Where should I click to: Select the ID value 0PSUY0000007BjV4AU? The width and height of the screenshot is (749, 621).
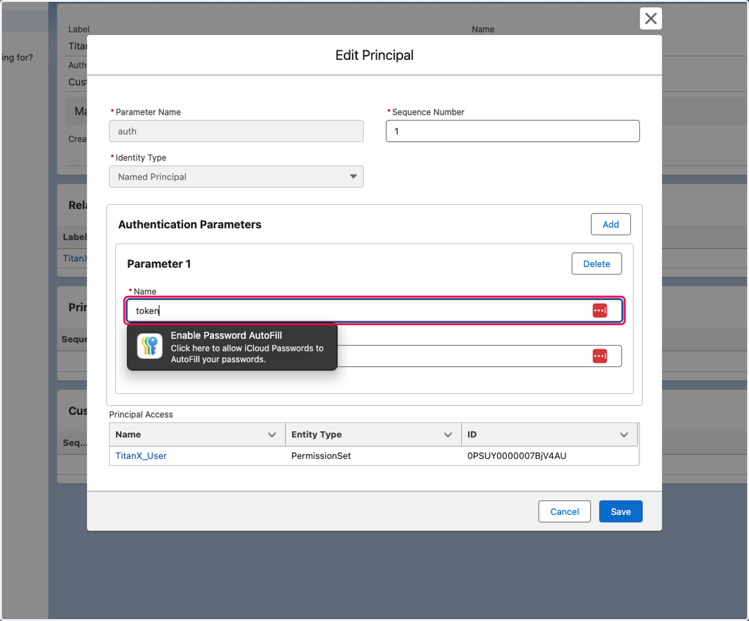(x=517, y=456)
